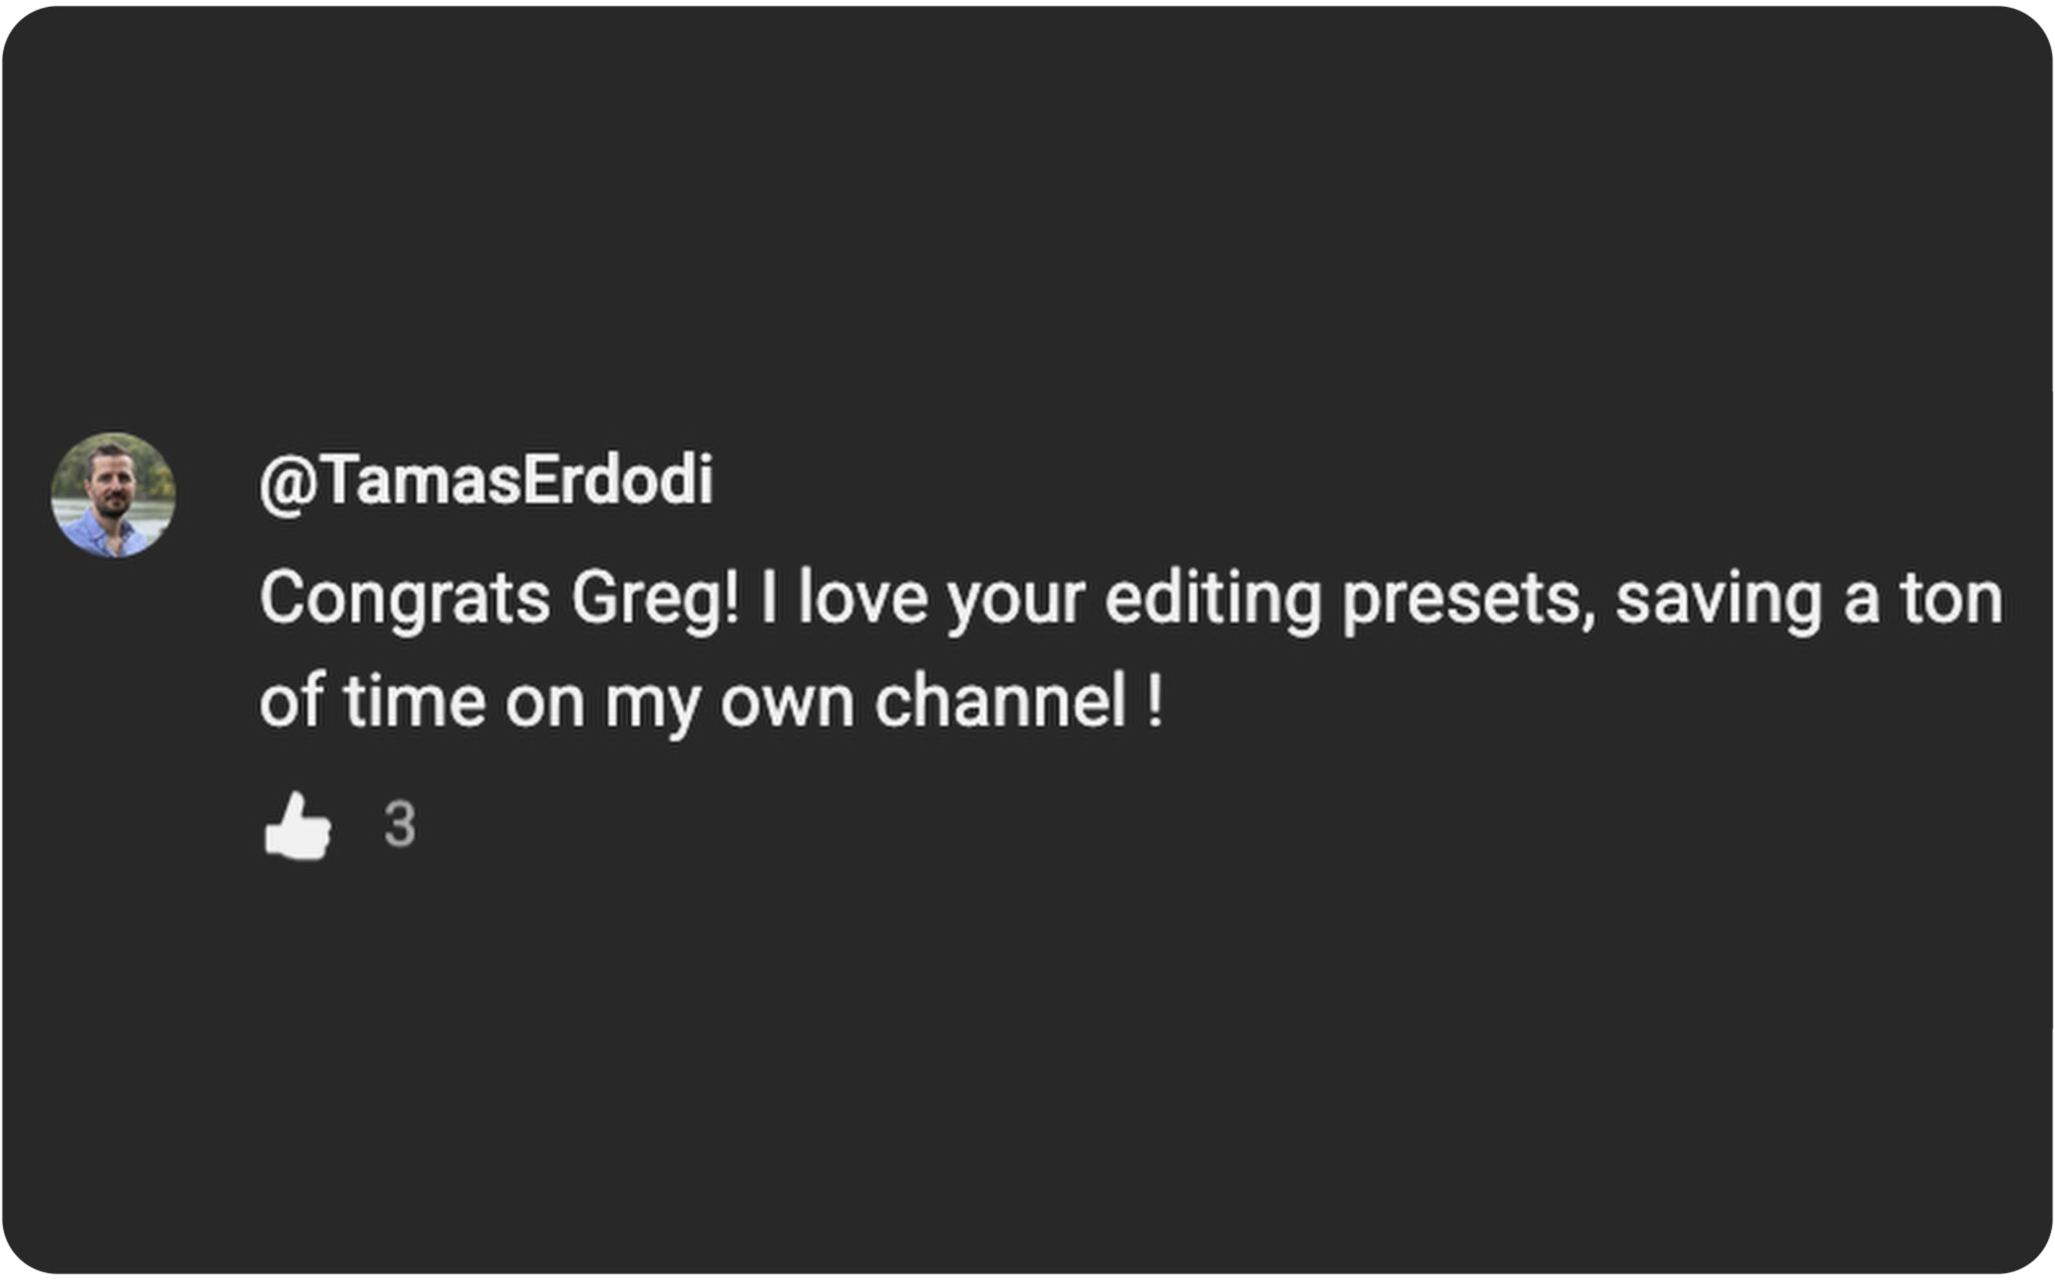Click the final exclamation mark after "channel"

coord(1155,701)
